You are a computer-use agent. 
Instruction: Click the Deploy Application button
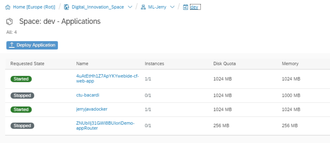[x=32, y=45]
